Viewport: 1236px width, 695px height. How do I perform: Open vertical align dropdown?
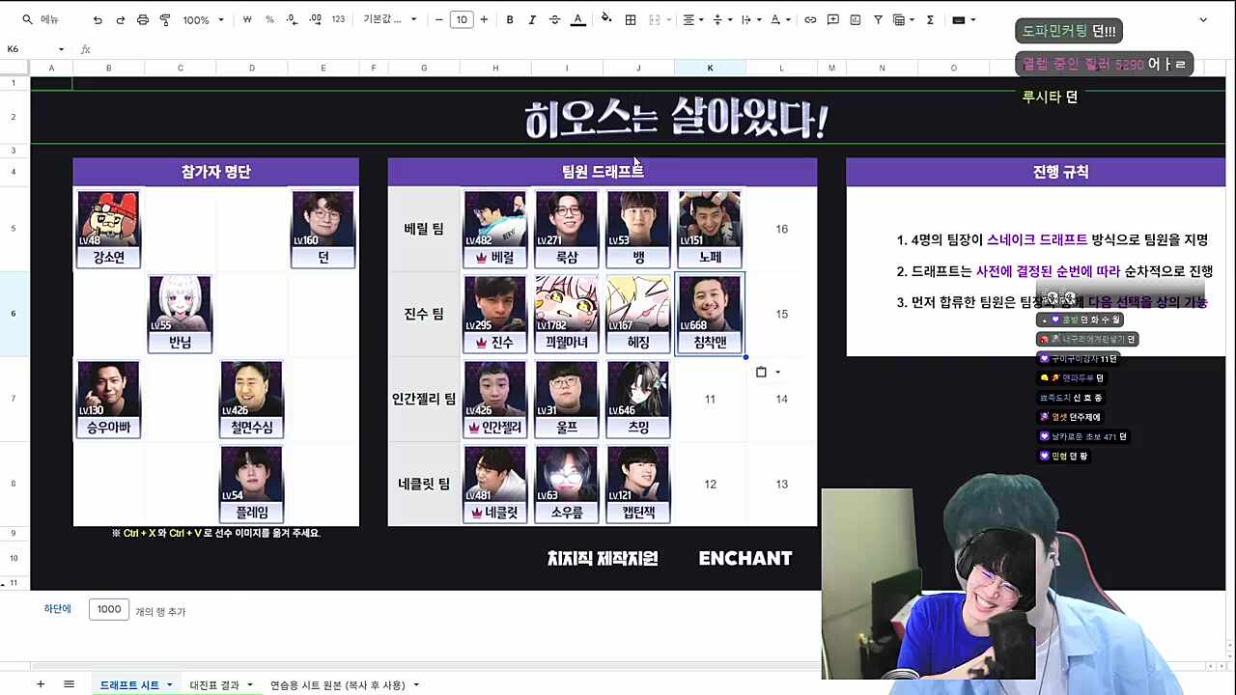721,19
